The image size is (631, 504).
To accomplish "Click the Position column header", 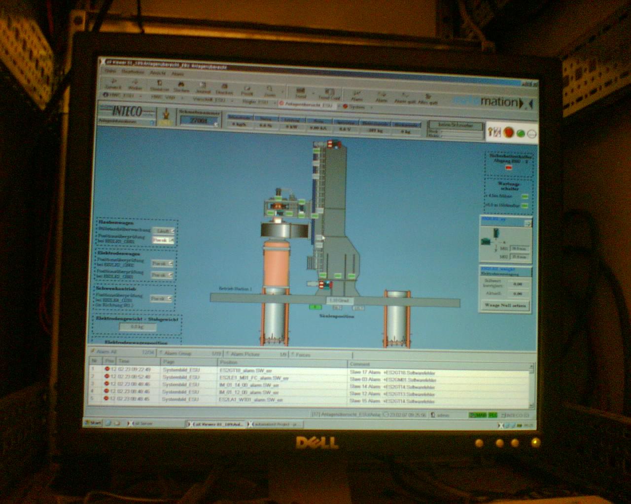I will click(282, 362).
